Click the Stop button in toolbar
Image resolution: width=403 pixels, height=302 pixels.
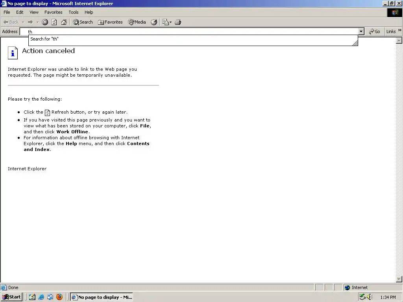pyautogui.click(x=45, y=22)
